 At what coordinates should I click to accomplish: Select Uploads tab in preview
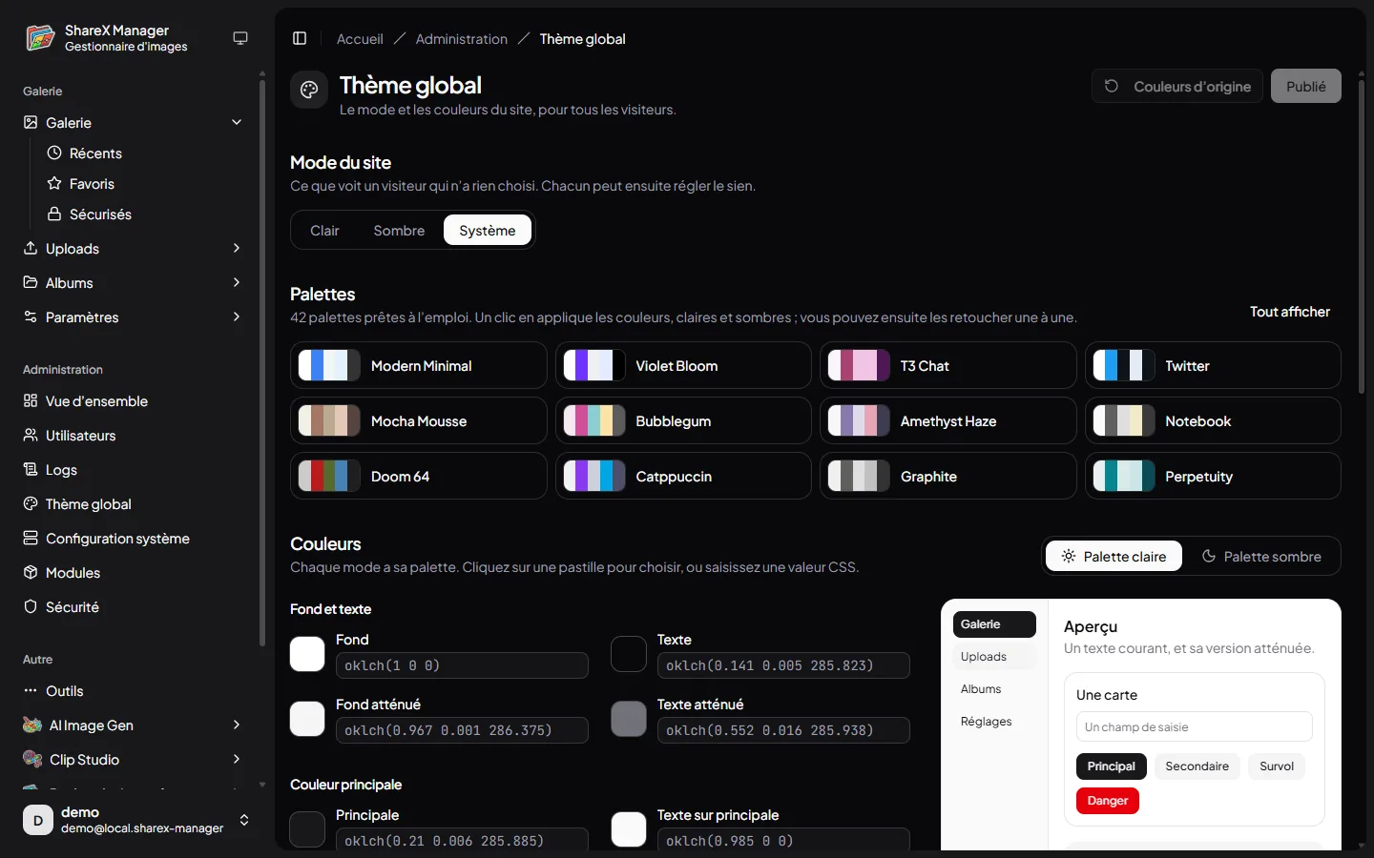click(x=994, y=657)
